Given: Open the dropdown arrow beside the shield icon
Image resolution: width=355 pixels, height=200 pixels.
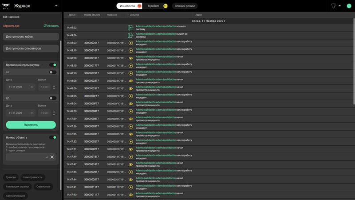Looking at the screenshot, I should pyautogui.click(x=339, y=6).
